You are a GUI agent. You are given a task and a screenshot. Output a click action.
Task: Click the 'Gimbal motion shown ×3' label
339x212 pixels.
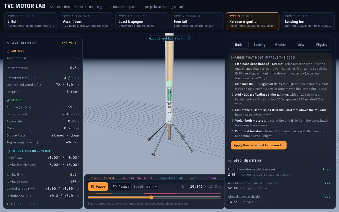coord(169,38)
